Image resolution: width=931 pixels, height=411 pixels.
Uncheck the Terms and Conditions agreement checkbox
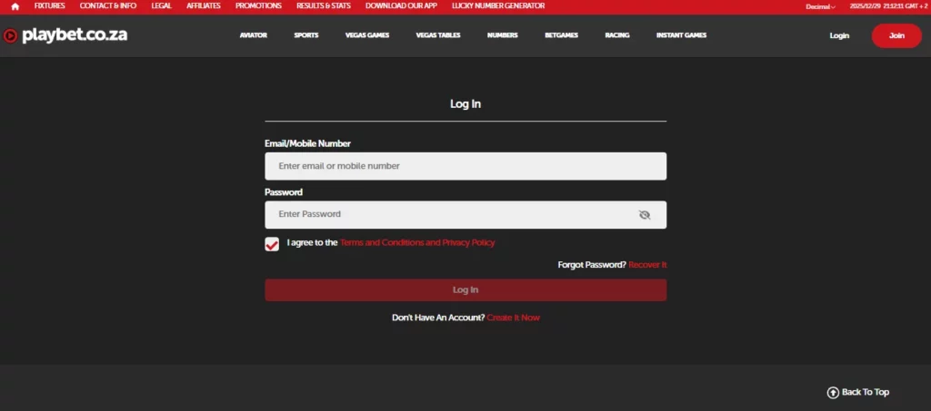pyautogui.click(x=272, y=244)
